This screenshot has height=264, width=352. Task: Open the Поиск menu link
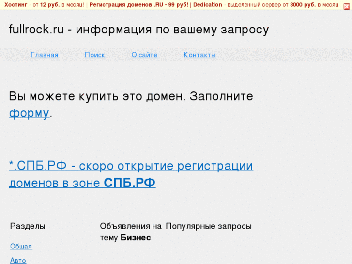click(x=95, y=55)
